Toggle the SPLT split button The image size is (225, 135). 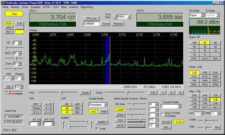tap(36, 104)
